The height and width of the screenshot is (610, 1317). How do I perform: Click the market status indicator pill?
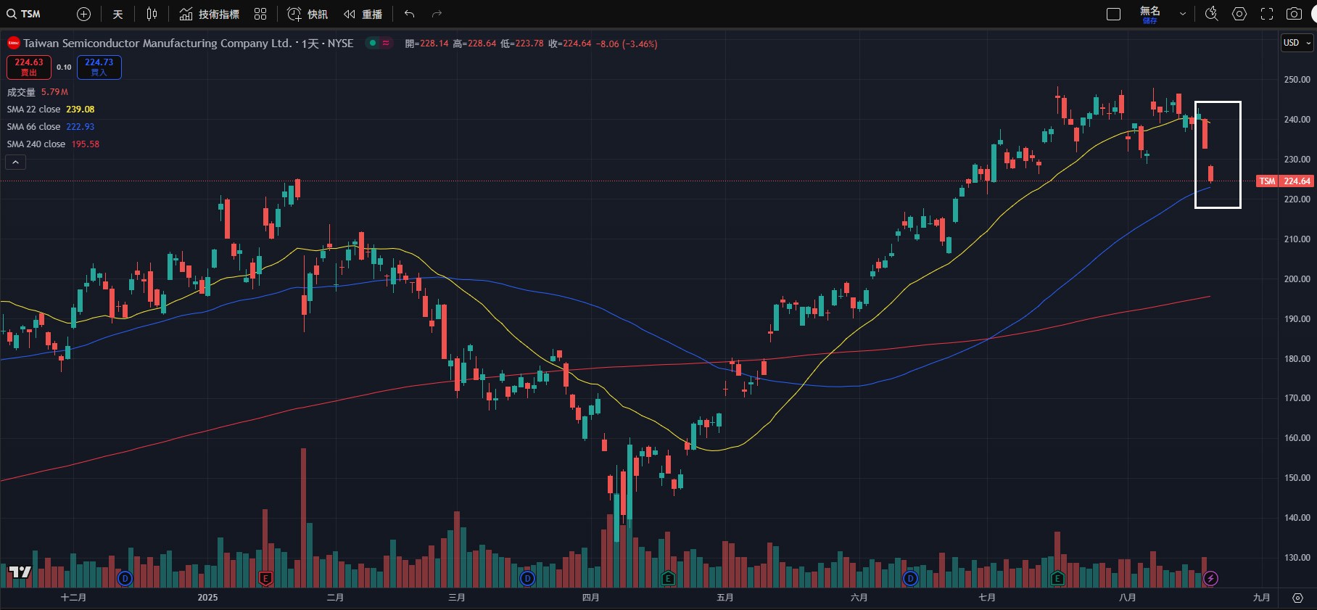pyautogui.click(x=379, y=43)
